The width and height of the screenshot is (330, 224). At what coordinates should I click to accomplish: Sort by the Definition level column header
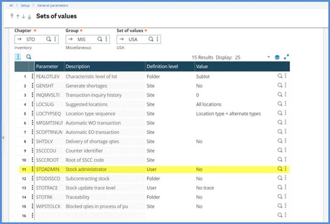tap(161, 67)
